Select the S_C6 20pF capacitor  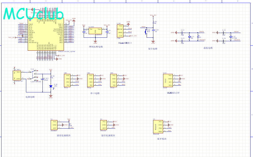click(x=224, y=41)
